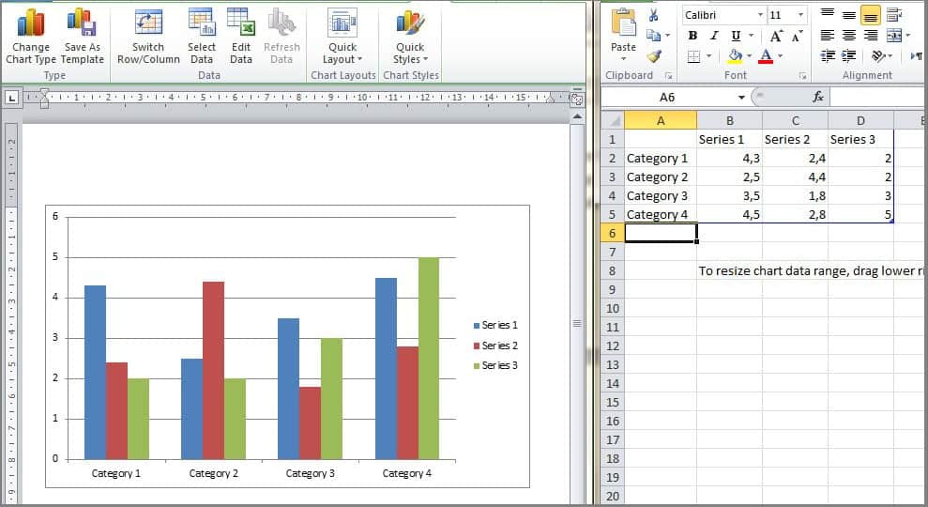This screenshot has height=507, width=928.
Task: Click the Word scrollbar up arrow
Action: point(576,116)
